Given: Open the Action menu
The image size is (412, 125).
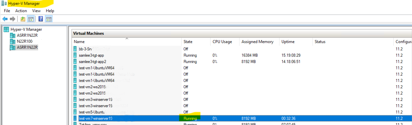Looking at the screenshot, I should point(21,11).
